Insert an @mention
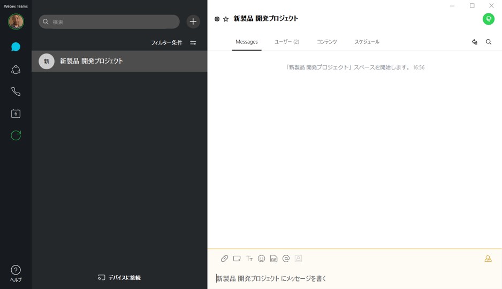The image size is (502, 289). 286,258
